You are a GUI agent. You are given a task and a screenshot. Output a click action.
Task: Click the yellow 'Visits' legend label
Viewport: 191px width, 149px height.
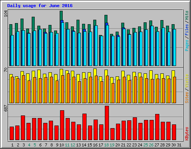(x=187, y=81)
